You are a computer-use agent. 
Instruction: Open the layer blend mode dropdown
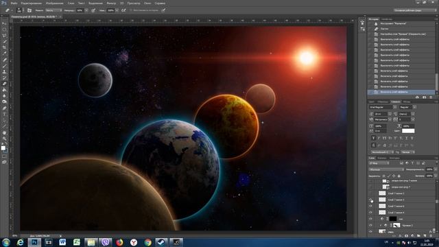pyautogui.click(x=386, y=169)
